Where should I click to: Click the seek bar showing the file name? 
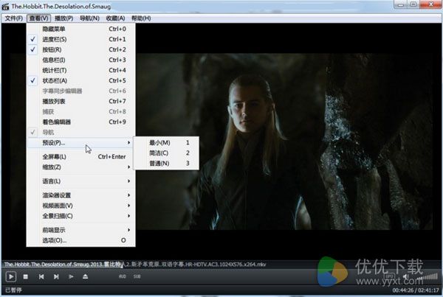click(221, 265)
